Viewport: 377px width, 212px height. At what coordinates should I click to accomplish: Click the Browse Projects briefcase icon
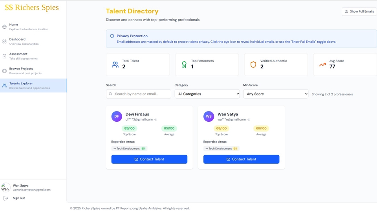pos(4,71)
